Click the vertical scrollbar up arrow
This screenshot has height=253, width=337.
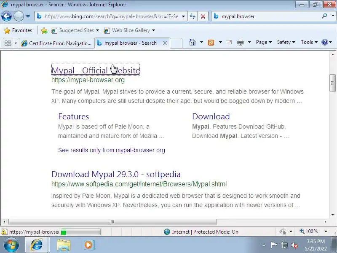[x=333, y=54]
